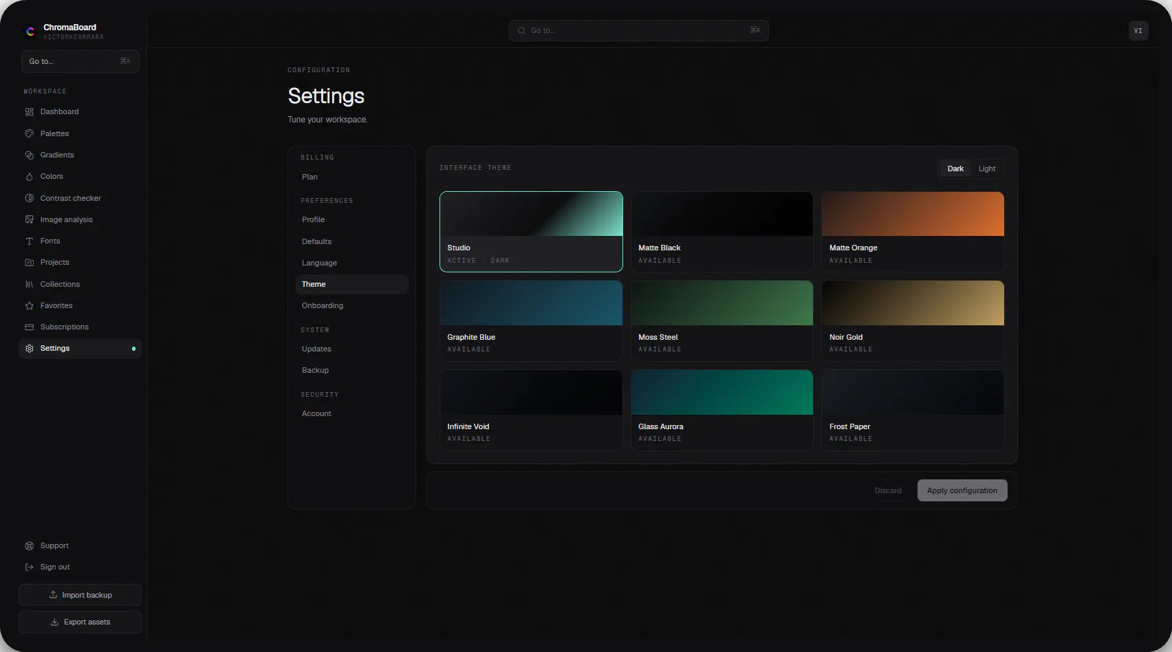Viewport: 1172px width, 652px height.
Task: Select the Matte Black theme card
Action: coord(721,232)
